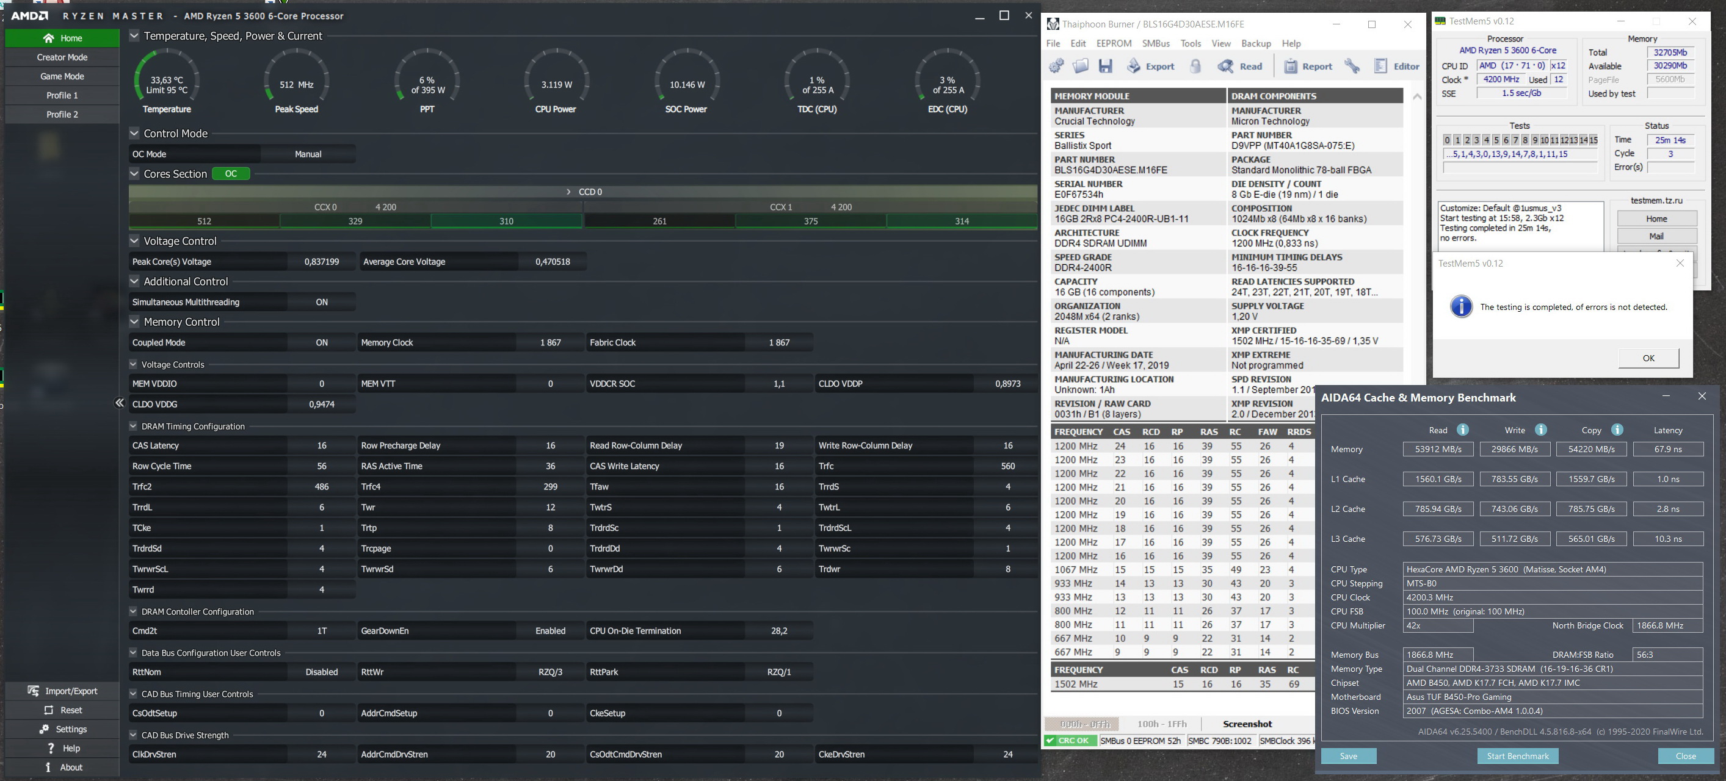Screen dimensions: 1726x781
Task: Expand the CCD 0 chevron
Action: point(569,192)
